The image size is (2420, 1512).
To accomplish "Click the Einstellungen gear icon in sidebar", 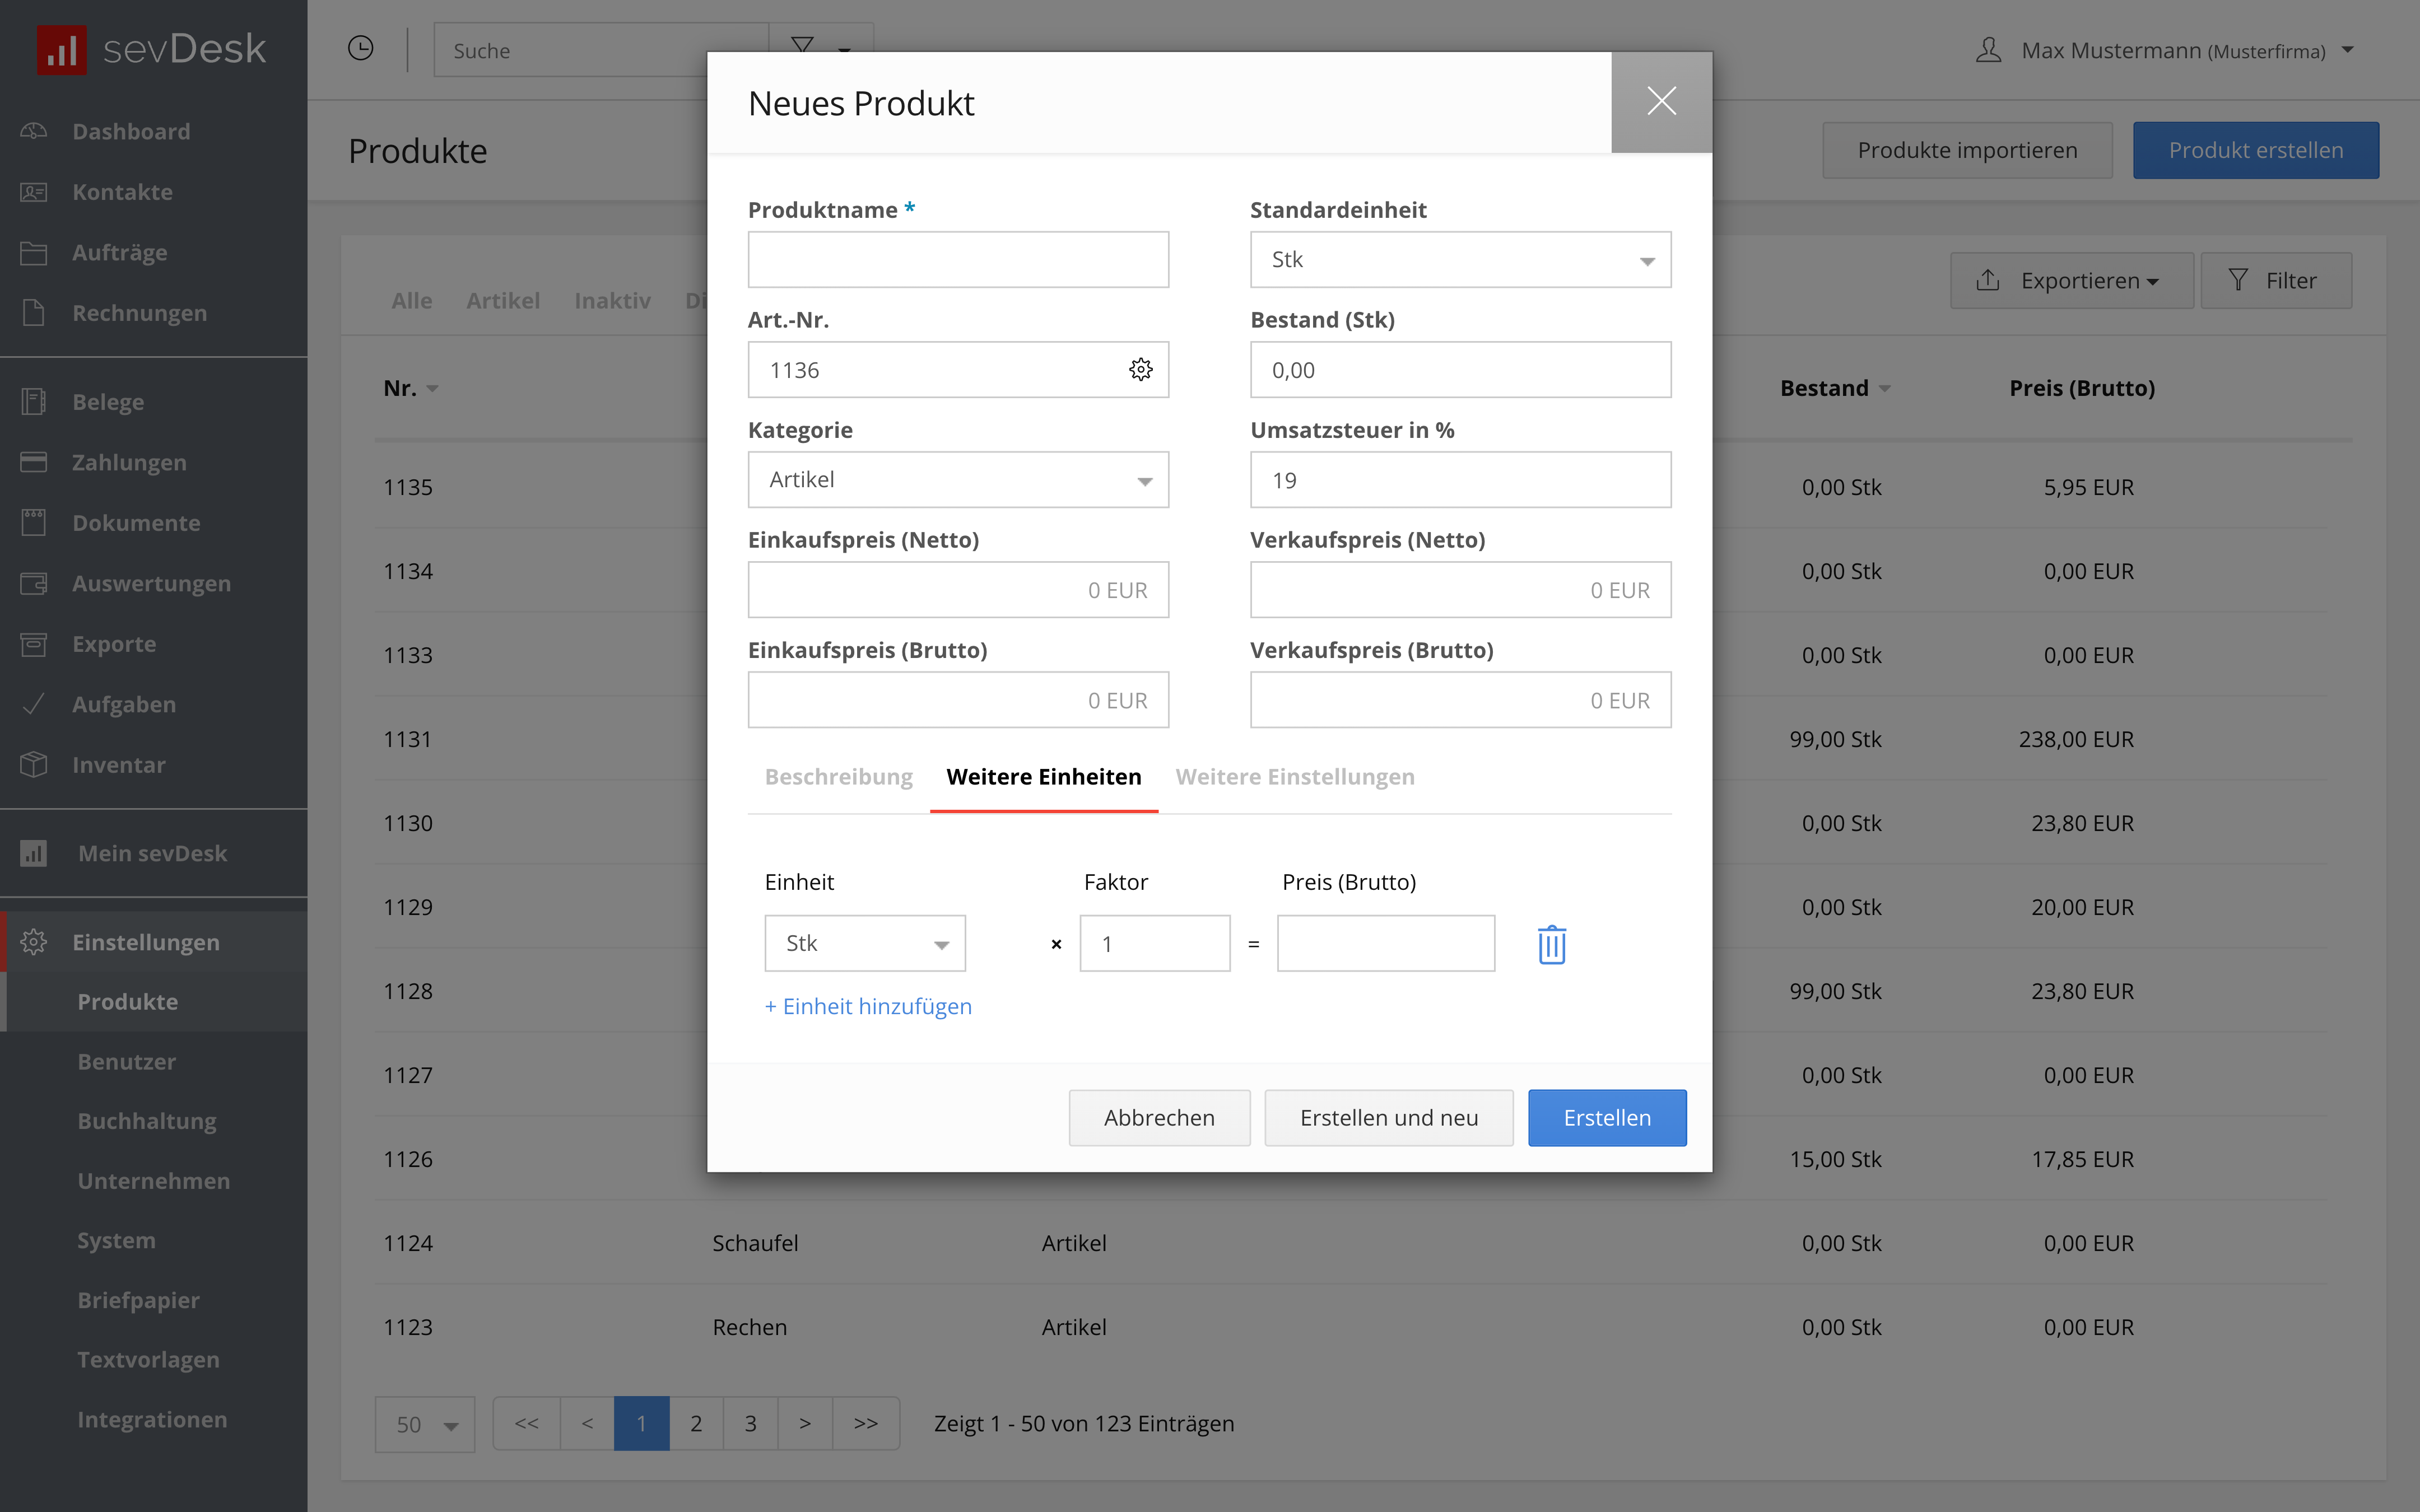I will [x=34, y=942].
